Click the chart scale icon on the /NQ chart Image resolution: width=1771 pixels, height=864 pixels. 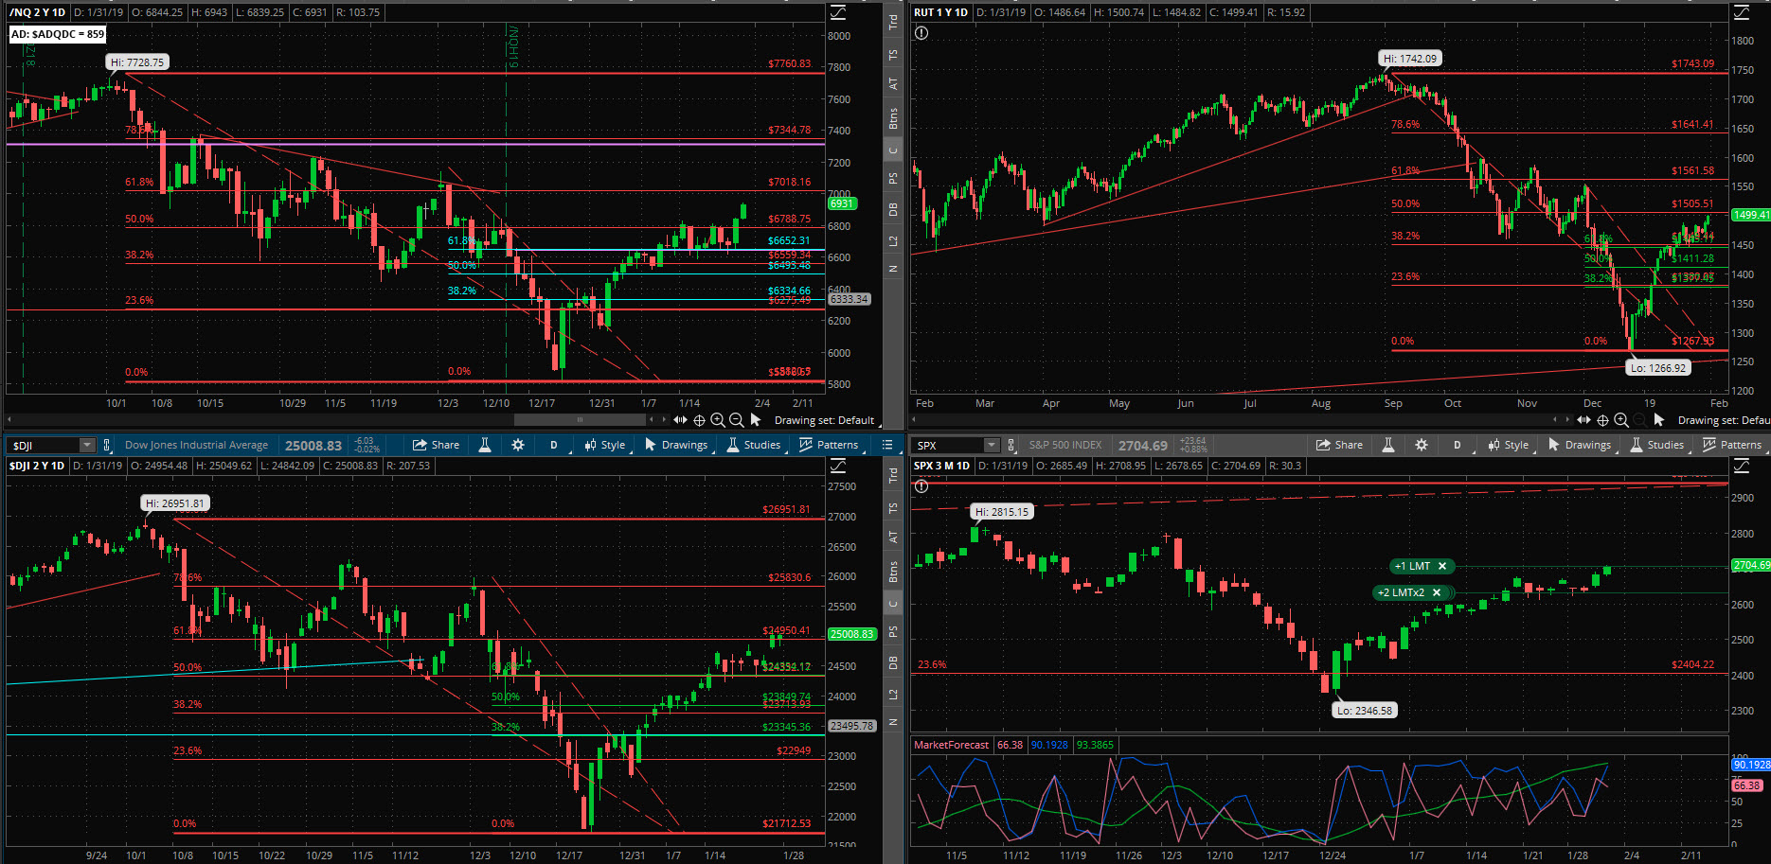[838, 12]
